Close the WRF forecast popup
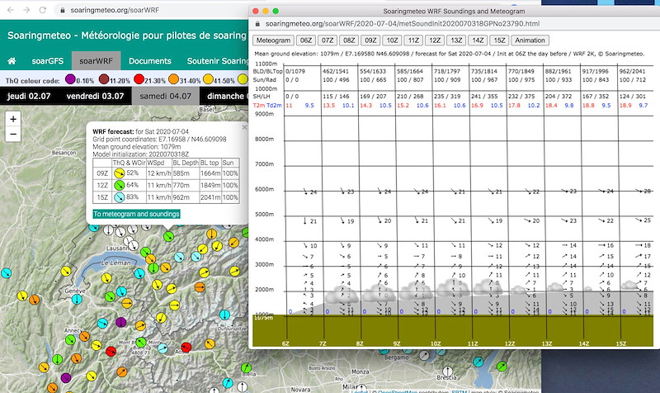Viewport: 660px width, 393px height. point(244,127)
